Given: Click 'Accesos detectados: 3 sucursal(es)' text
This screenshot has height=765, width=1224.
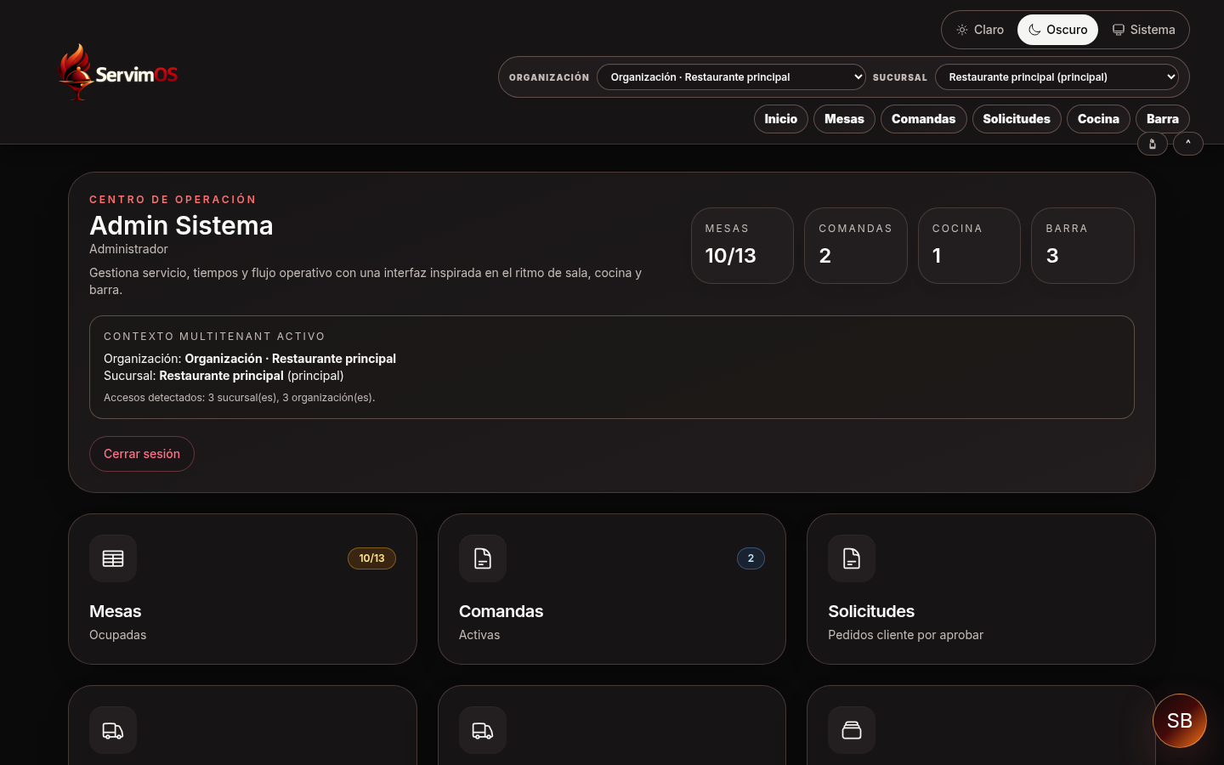Looking at the screenshot, I should (239, 398).
